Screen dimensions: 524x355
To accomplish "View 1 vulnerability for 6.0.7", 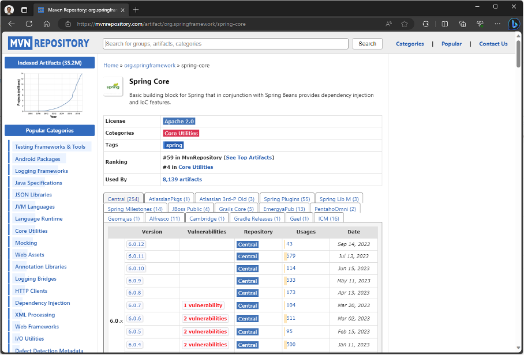I will 203,305.
